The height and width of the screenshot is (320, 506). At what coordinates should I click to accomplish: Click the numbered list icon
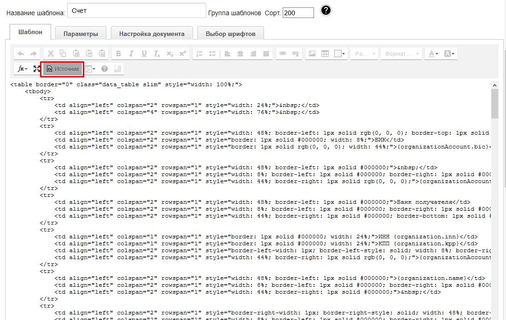click(199, 54)
